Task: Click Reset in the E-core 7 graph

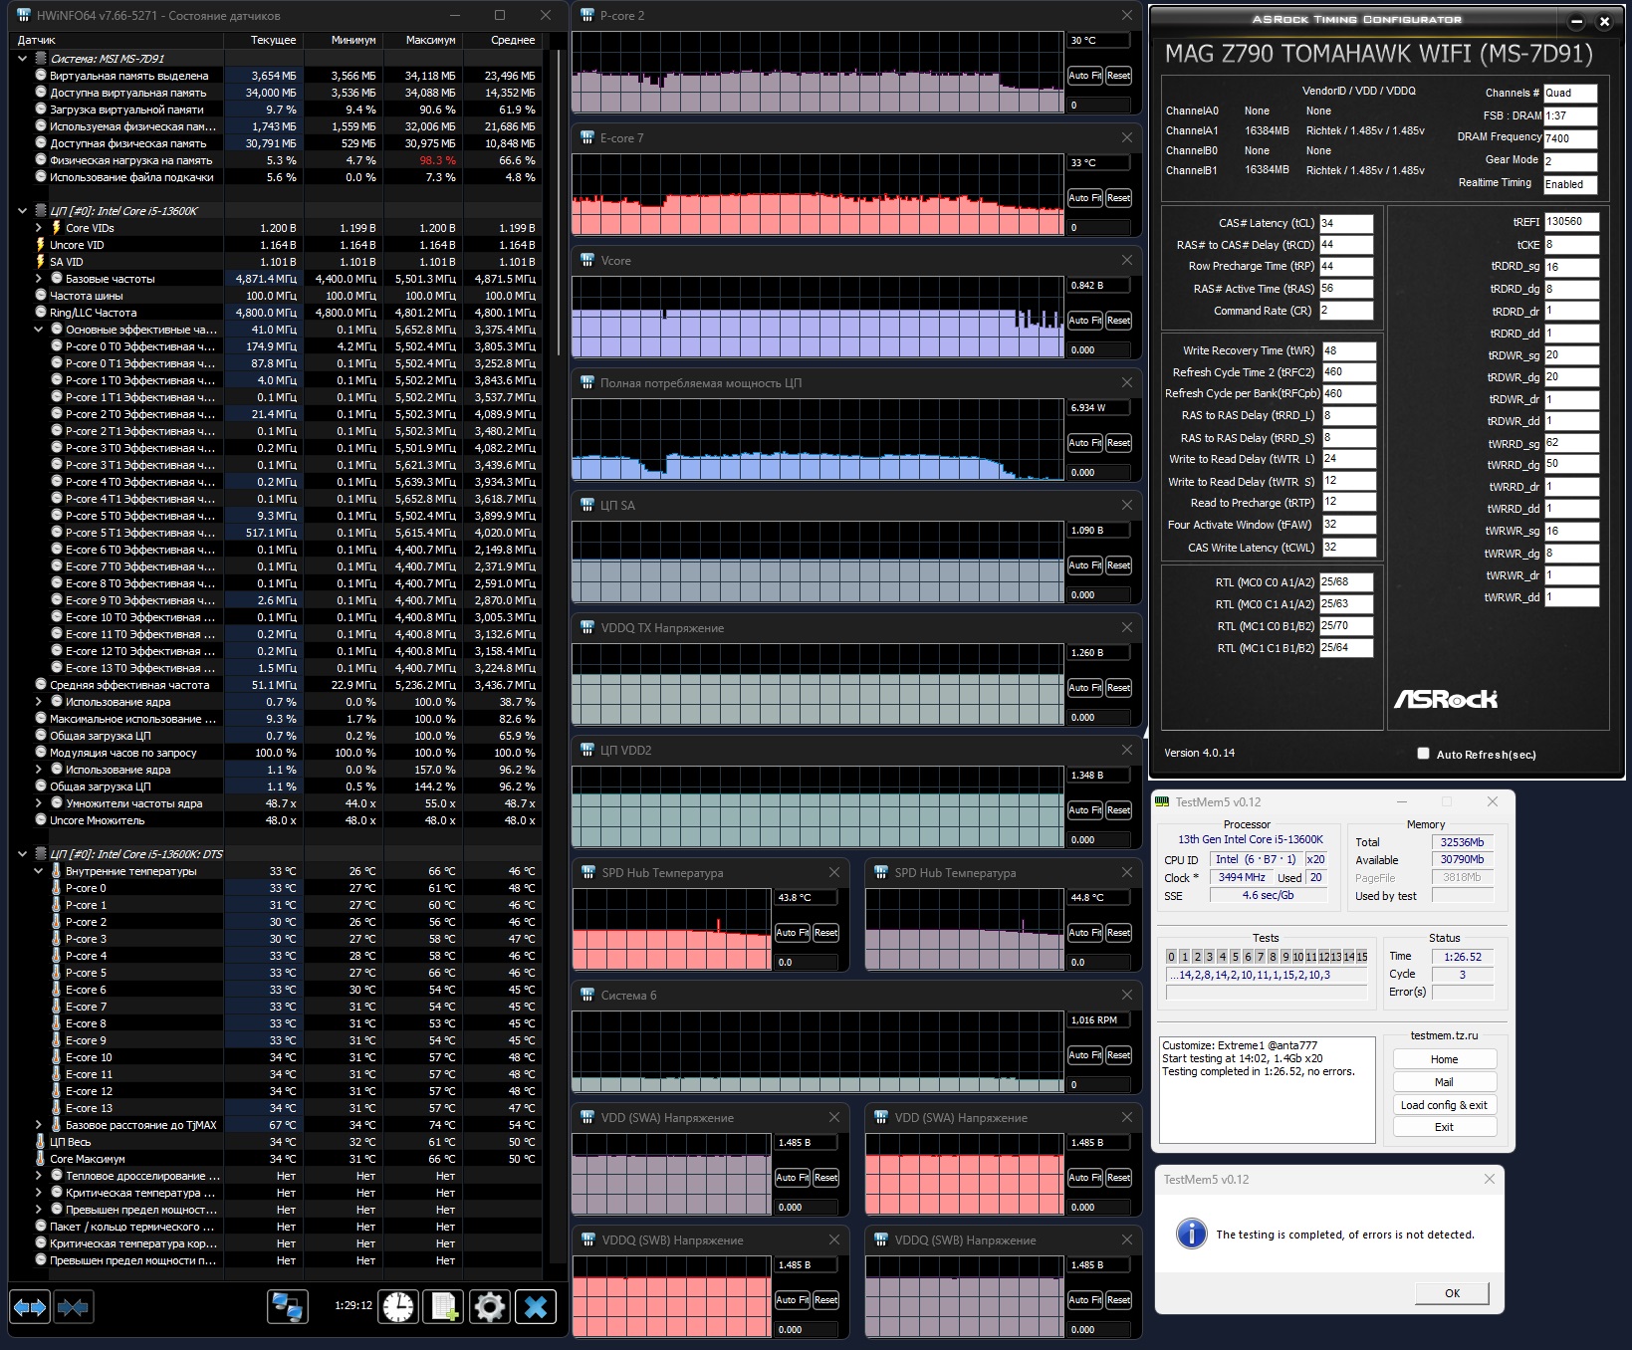Action: point(1118,198)
